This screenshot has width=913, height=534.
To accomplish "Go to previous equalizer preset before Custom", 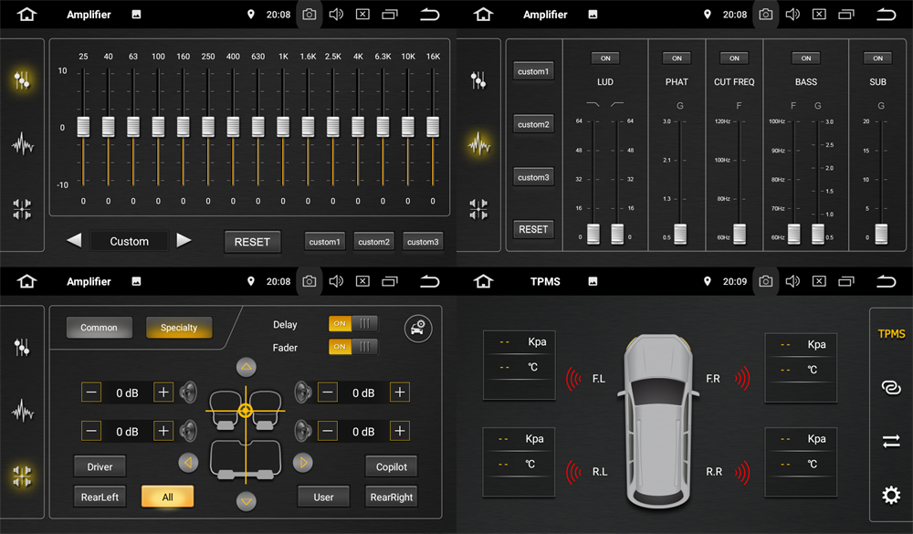I will pos(74,240).
